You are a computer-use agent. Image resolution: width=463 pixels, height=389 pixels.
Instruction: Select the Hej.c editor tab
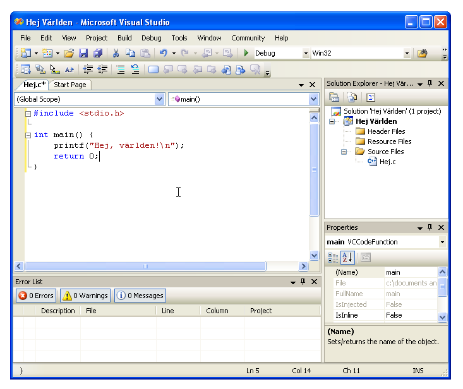pos(34,85)
